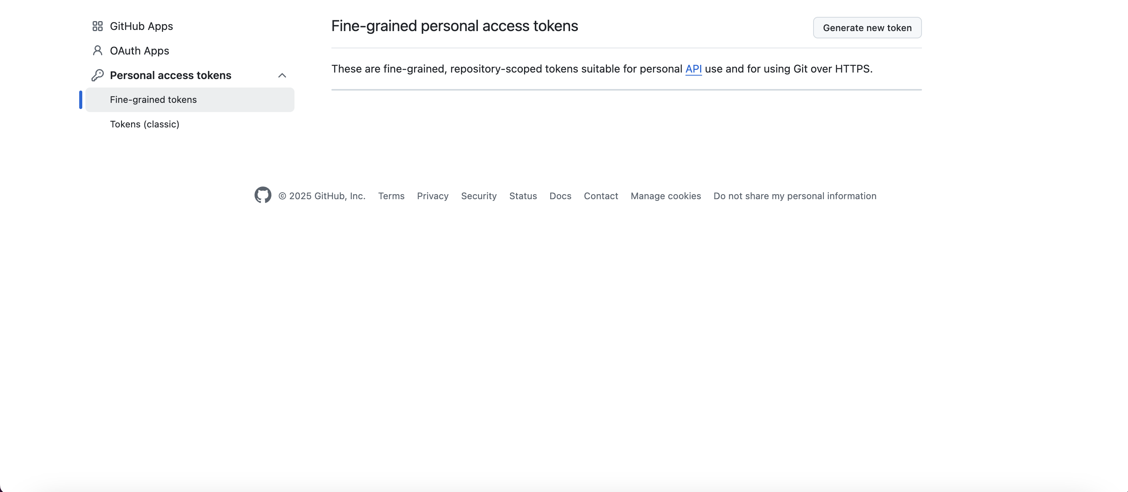Open GitHub Apps settings page
The height and width of the screenshot is (492, 1128).
(141, 26)
